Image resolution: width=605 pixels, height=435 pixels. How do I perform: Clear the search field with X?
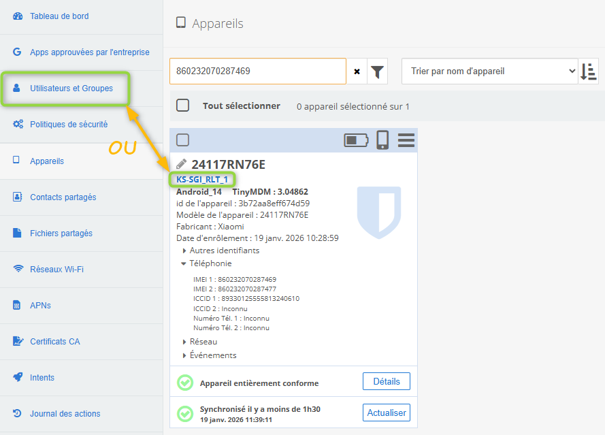357,71
